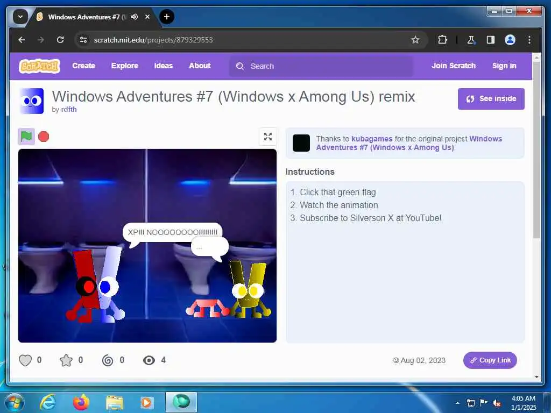The height and width of the screenshot is (413, 551).
Task: Open the network tray icon
Action: tap(470, 403)
